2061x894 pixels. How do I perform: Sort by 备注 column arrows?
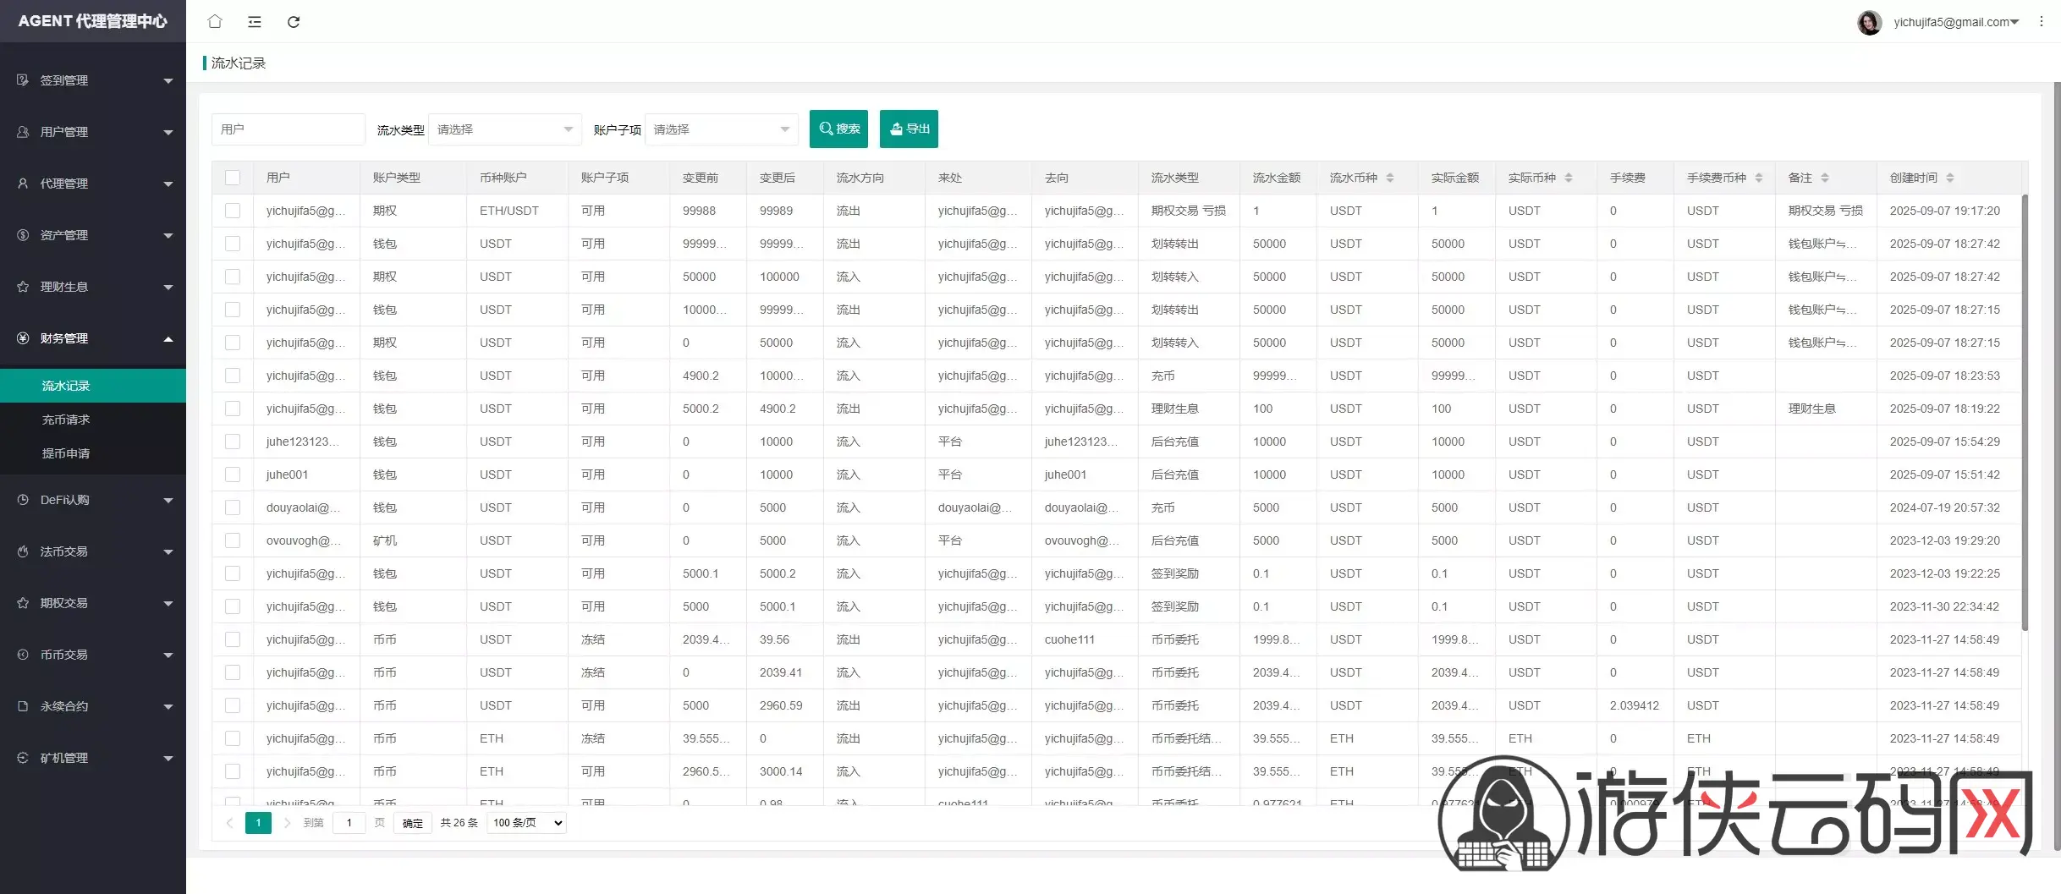[x=1825, y=178]
